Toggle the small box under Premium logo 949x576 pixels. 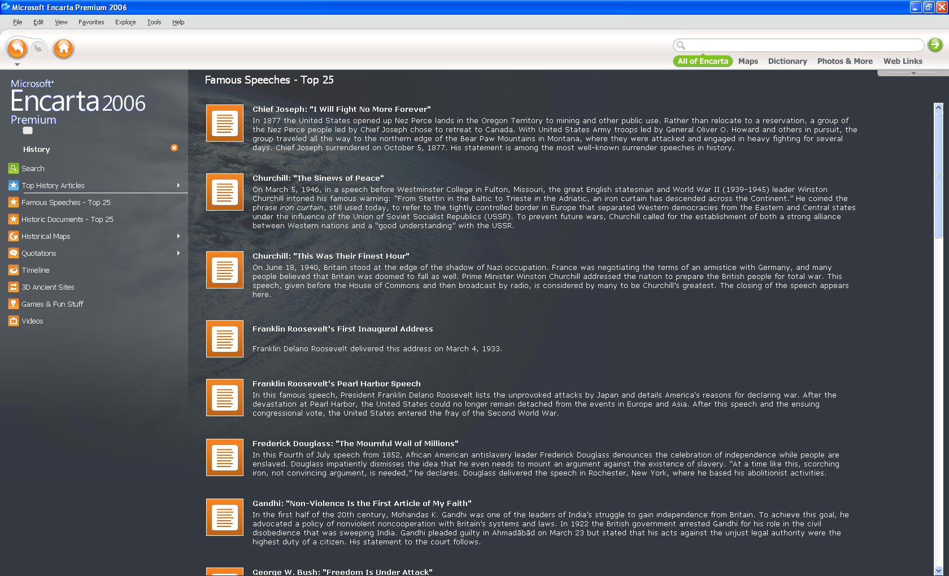pos(28,130)
